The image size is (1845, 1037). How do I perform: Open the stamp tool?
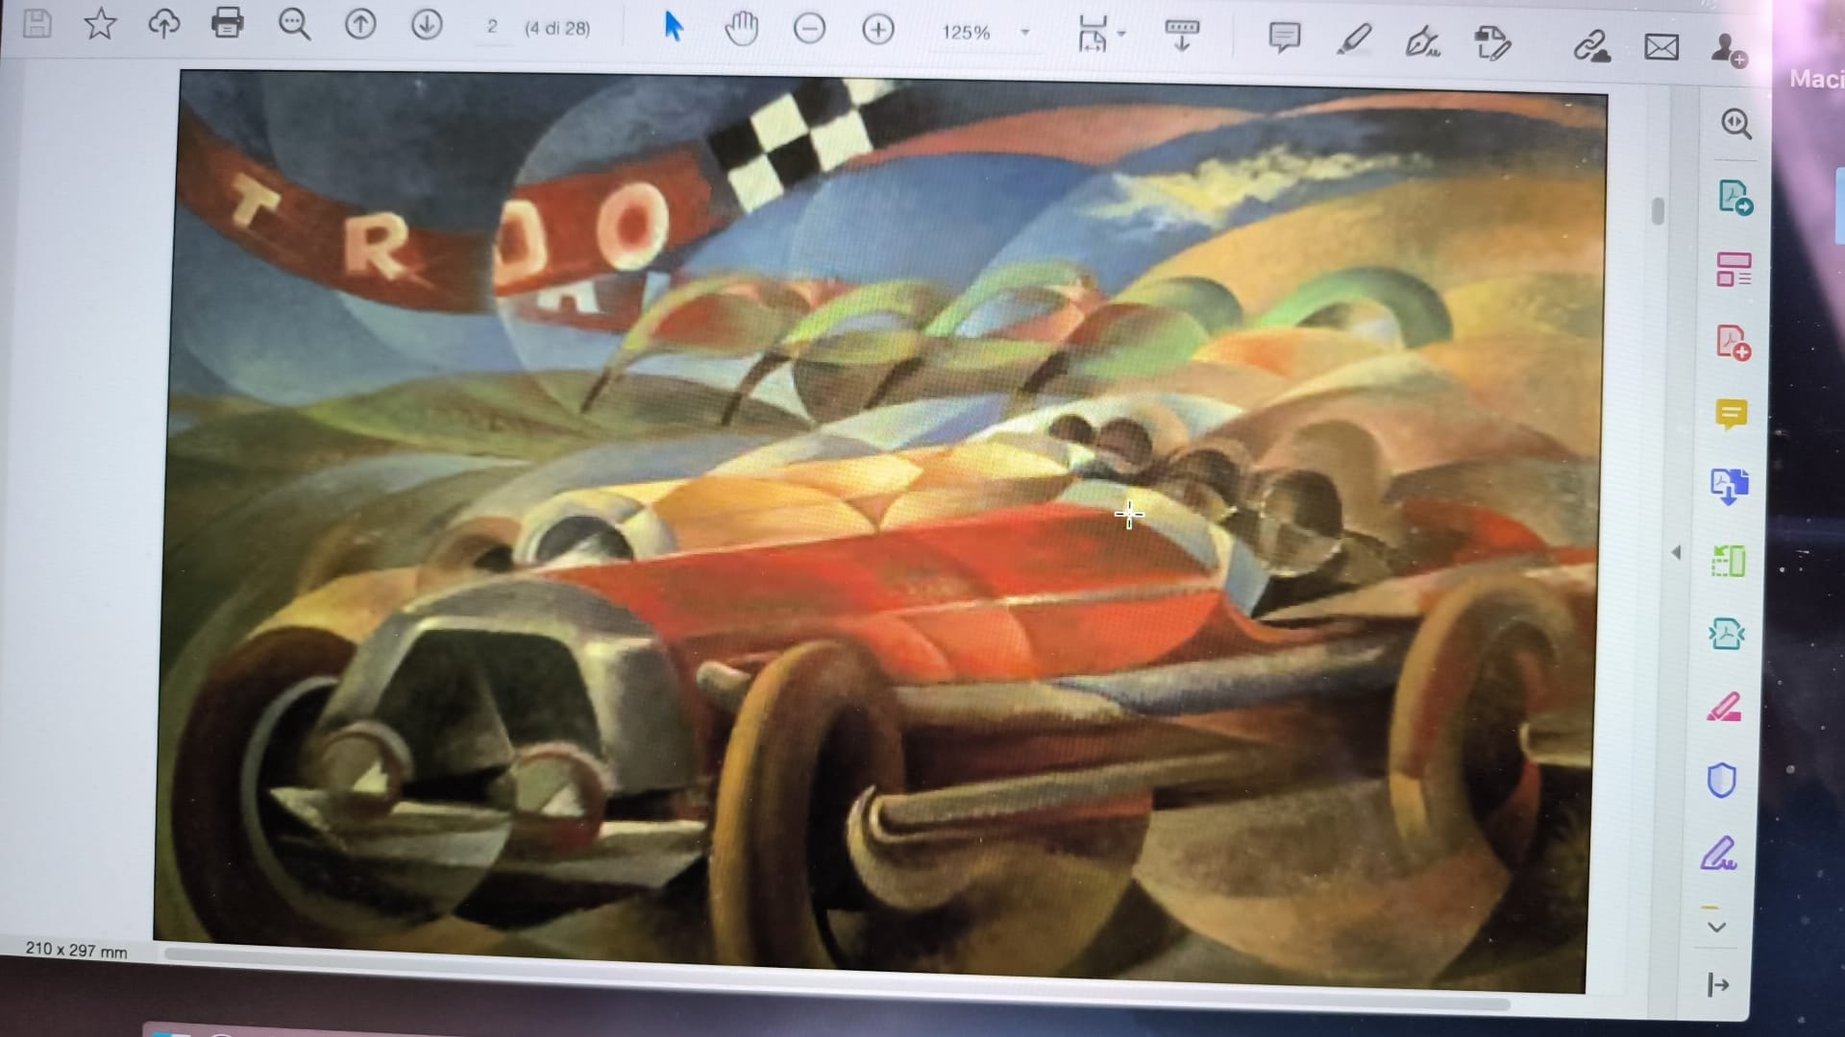pyautogui.click(x=1492, y=43)
